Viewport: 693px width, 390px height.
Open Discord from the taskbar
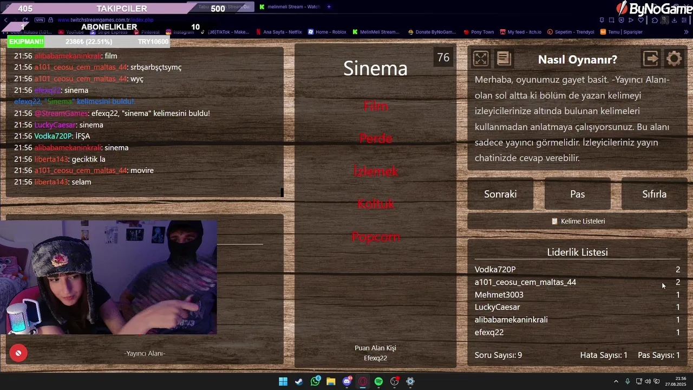coord(347,381)
